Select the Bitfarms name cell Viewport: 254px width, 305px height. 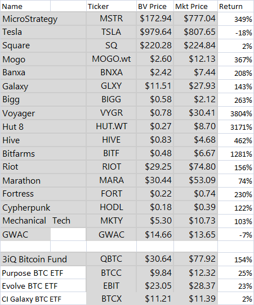pos(43,153)
